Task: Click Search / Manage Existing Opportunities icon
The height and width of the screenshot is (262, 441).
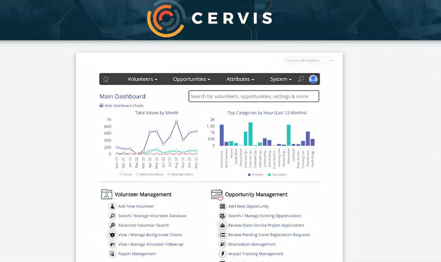Action: [x=223, y=216]
